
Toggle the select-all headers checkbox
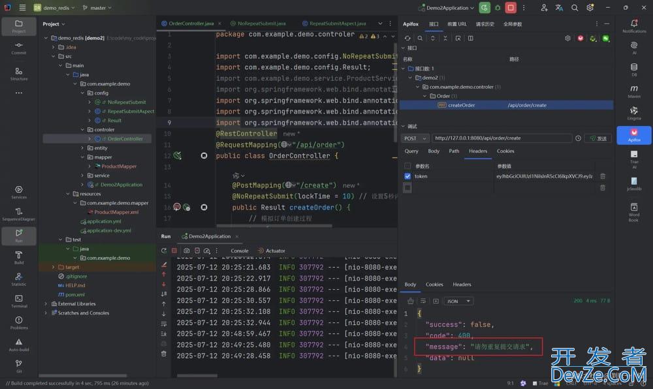click(x=407, y=166)
